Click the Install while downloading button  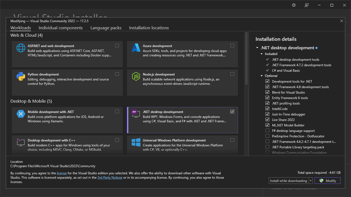click(x=289, y=181)
